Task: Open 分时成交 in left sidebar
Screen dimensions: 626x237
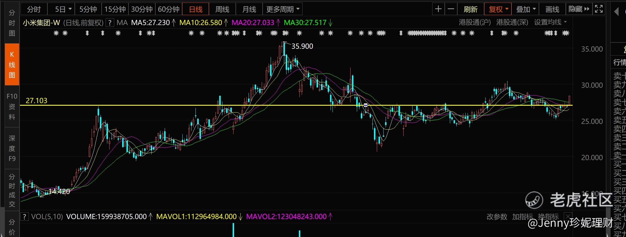Action: (12, 190)
